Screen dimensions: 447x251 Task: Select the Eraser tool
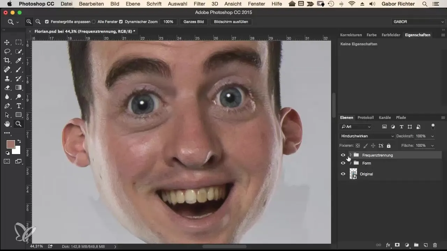[7, 88]
